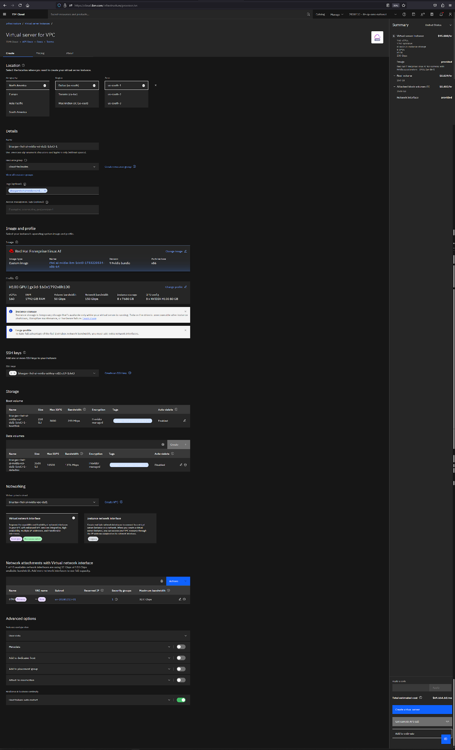Select Europe geography option
The height and width of the screenshot is (750, 455).
pos(28,94)
